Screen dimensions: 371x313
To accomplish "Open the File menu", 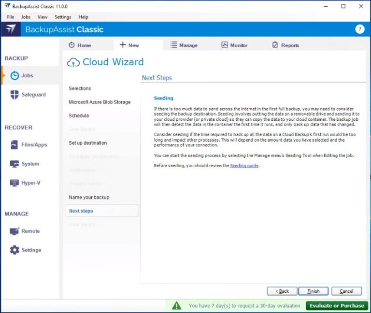I will pos(11,17).
